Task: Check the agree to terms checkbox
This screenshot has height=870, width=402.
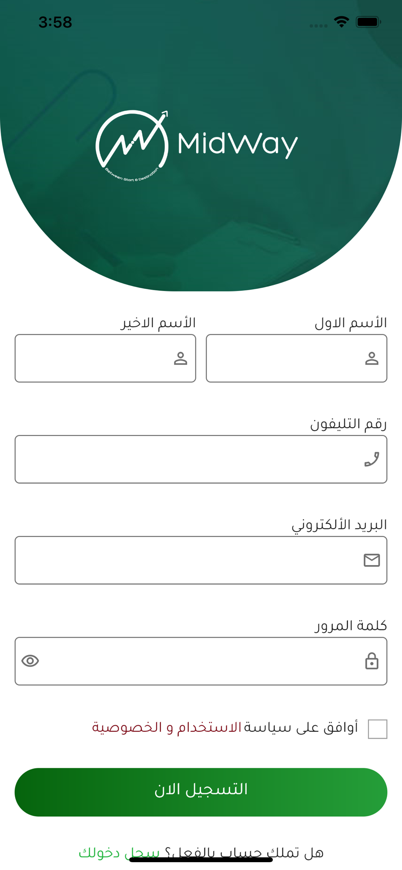Action: [x=377, y=729]
